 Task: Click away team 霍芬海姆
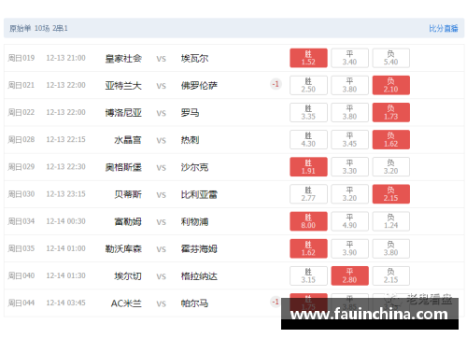tap(199, 249)
